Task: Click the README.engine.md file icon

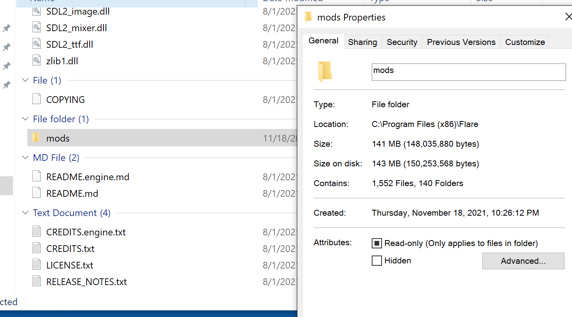Action: pos(36,177)
